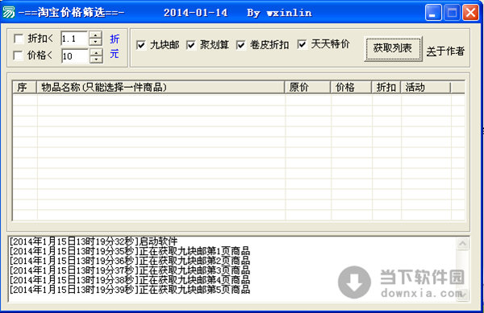Enable the 价格< price filter checkbox
Image resolution: width=484 pixels, height=313 pixels.
(19, 56)
